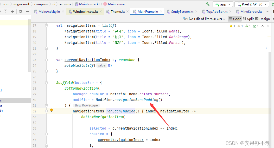Click the screens breadcrumb
This screenshot has height=148, width=274.
tap(65, 4)
